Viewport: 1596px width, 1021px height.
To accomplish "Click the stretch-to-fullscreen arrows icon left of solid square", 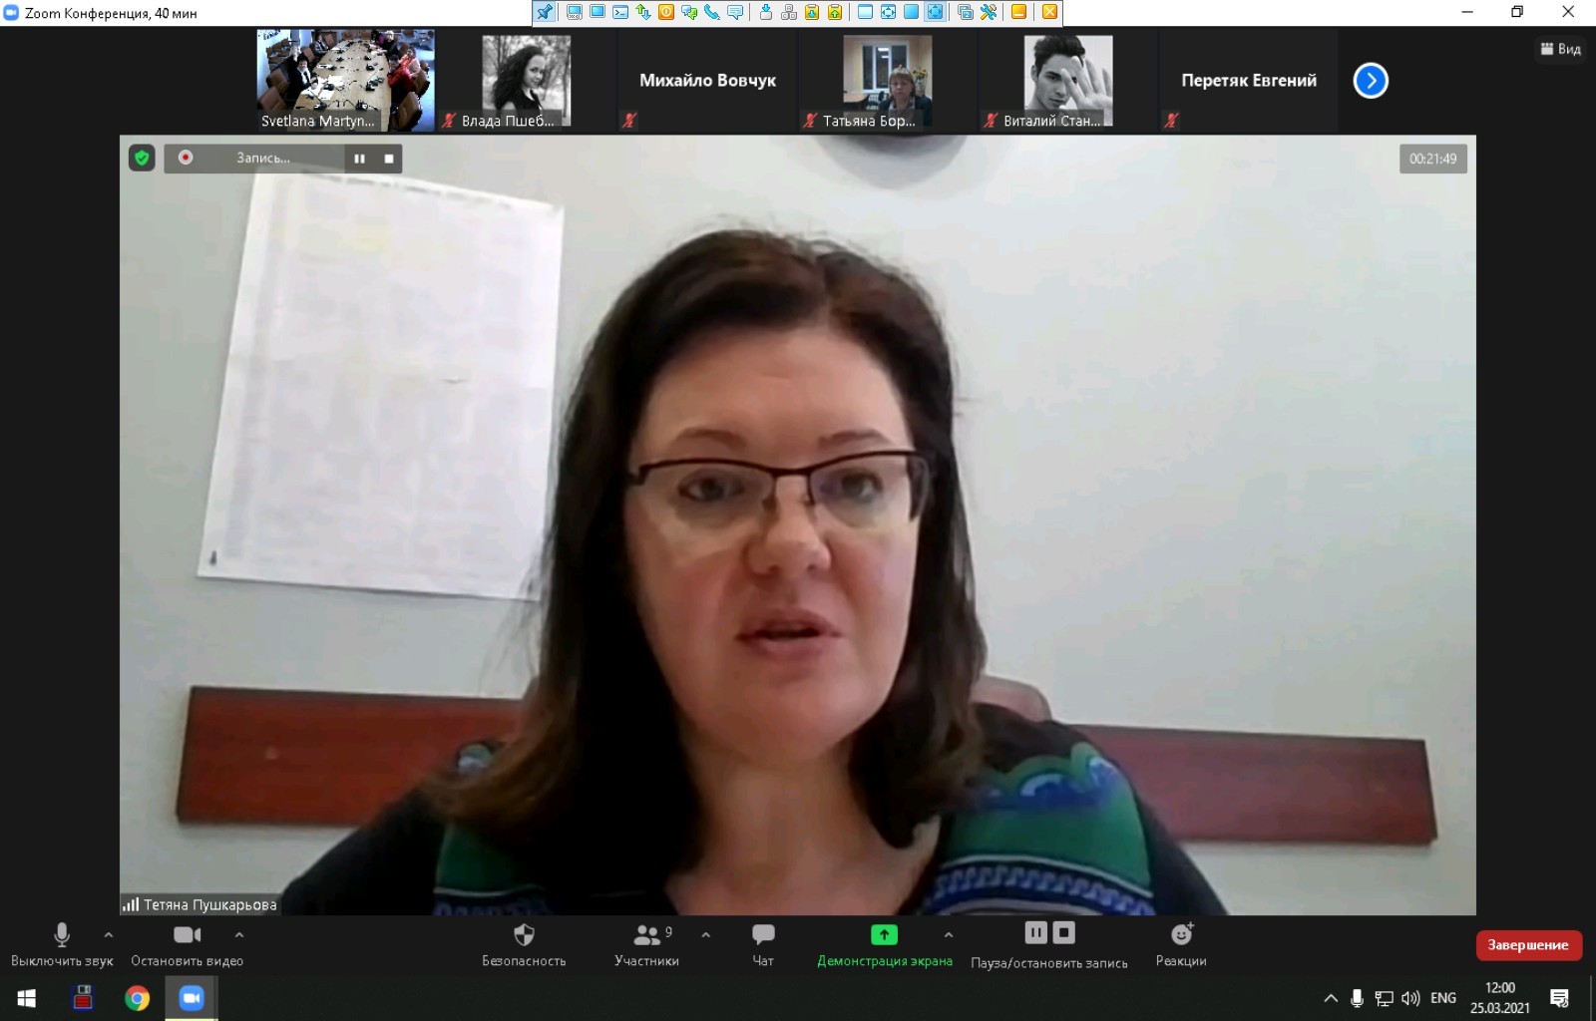I will (x=888, y=12).
